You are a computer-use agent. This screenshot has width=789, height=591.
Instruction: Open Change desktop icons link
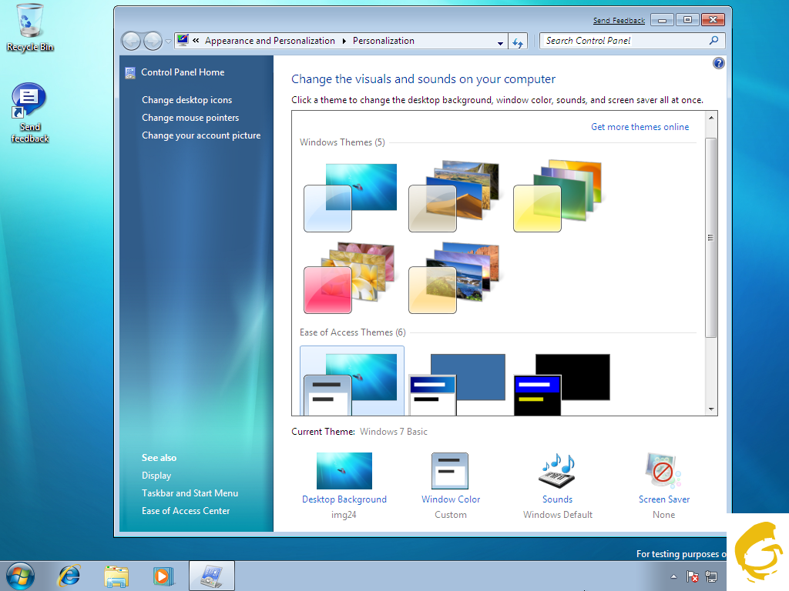186,100
